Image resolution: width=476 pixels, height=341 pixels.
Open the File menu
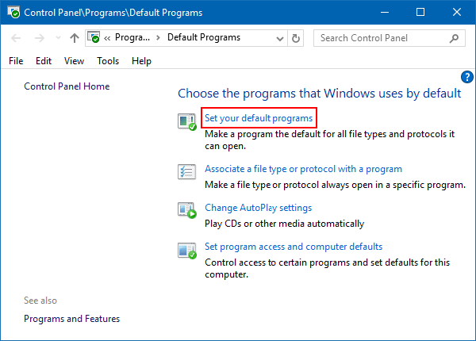16,61
